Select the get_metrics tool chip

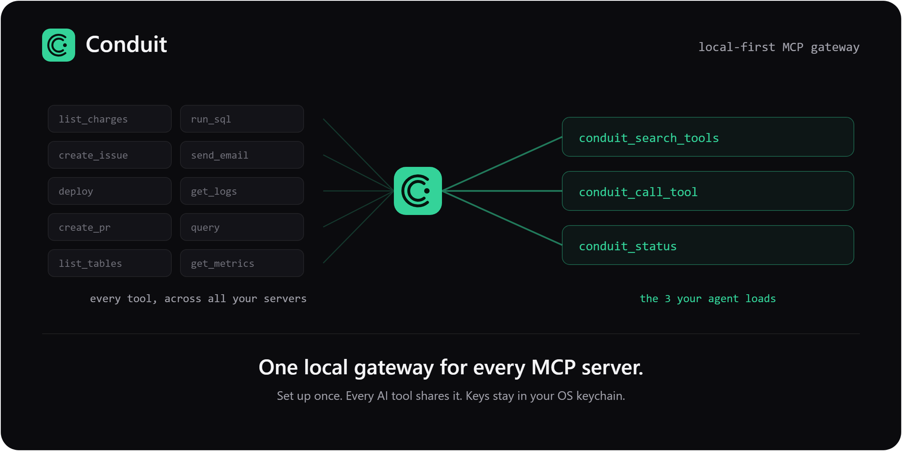click(x=242, y=263)
